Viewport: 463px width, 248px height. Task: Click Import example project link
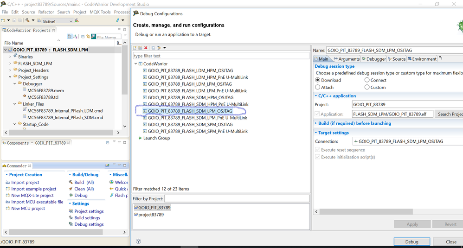pos(34,189)
